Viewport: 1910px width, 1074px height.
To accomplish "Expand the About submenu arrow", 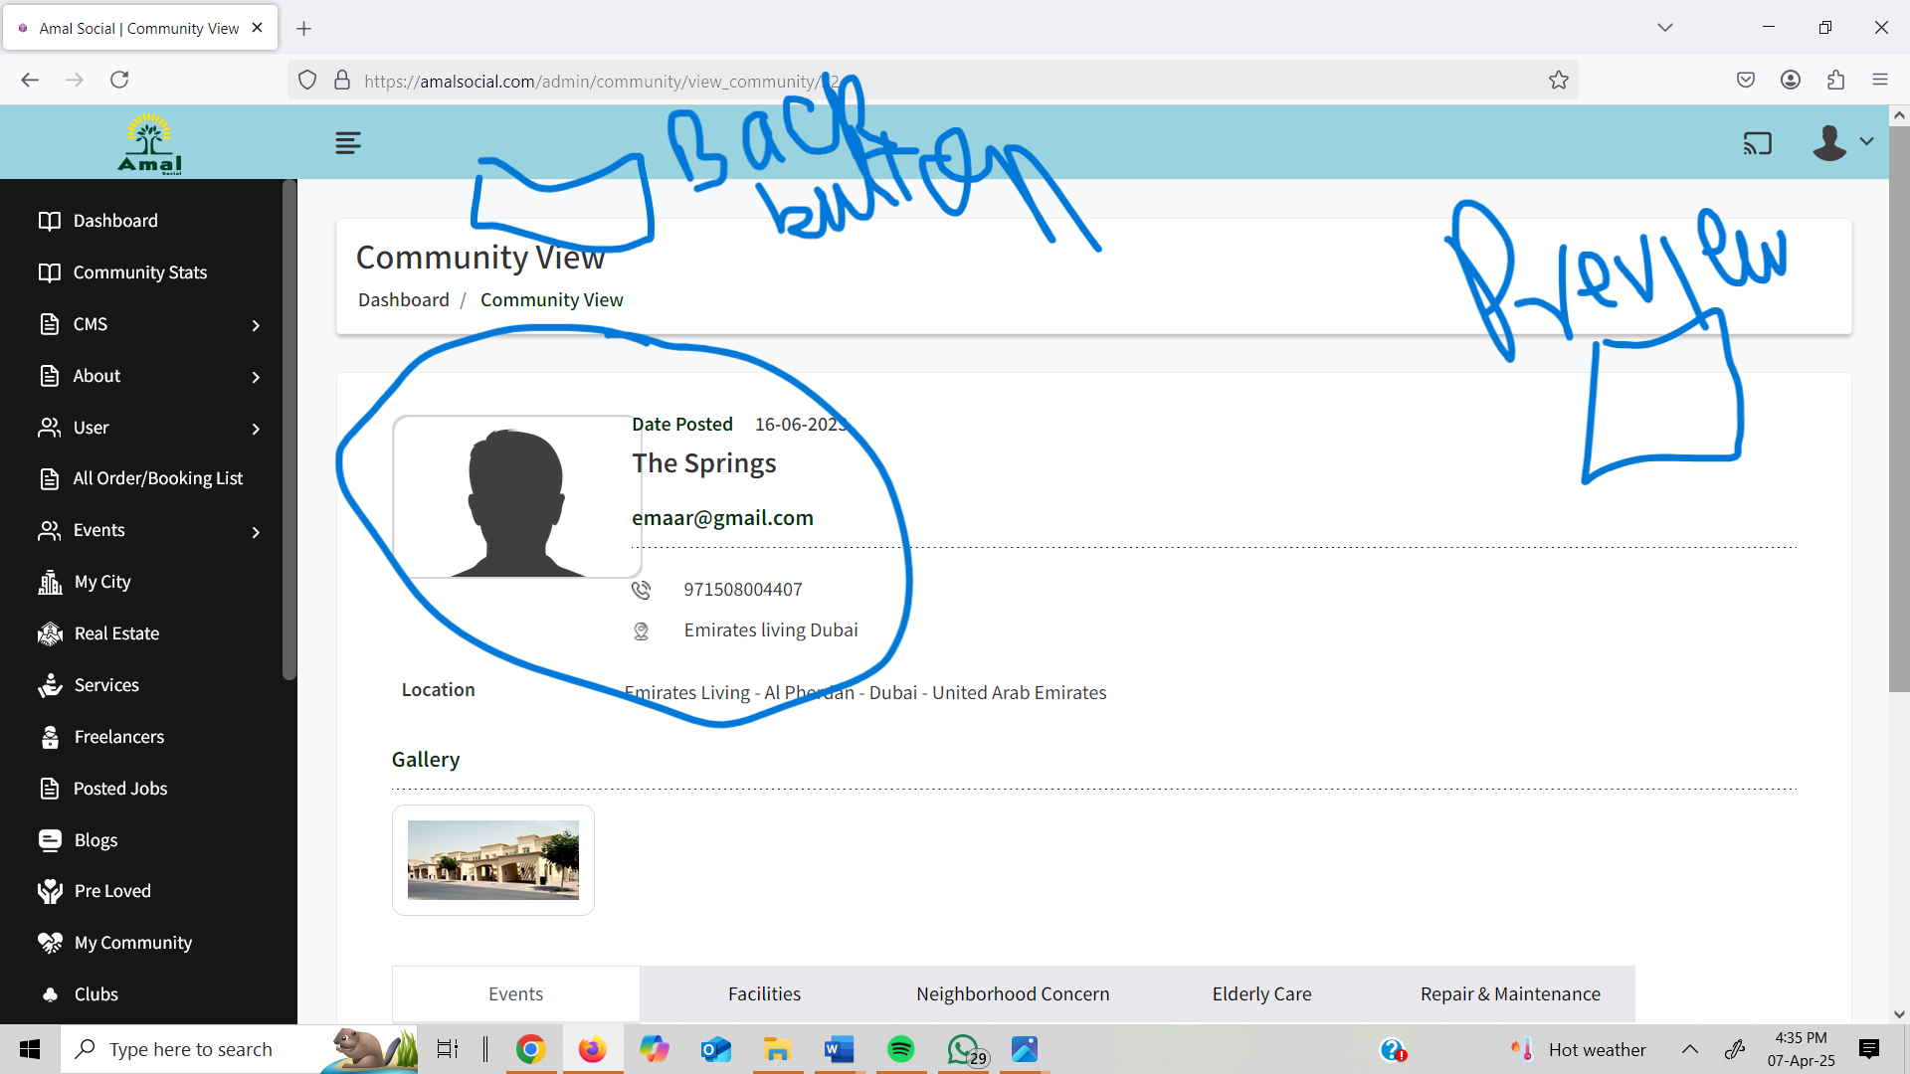I will point(256,377).
